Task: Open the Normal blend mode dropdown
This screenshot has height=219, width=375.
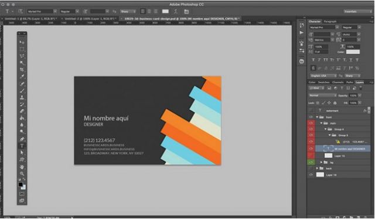Action: [322, 95]
